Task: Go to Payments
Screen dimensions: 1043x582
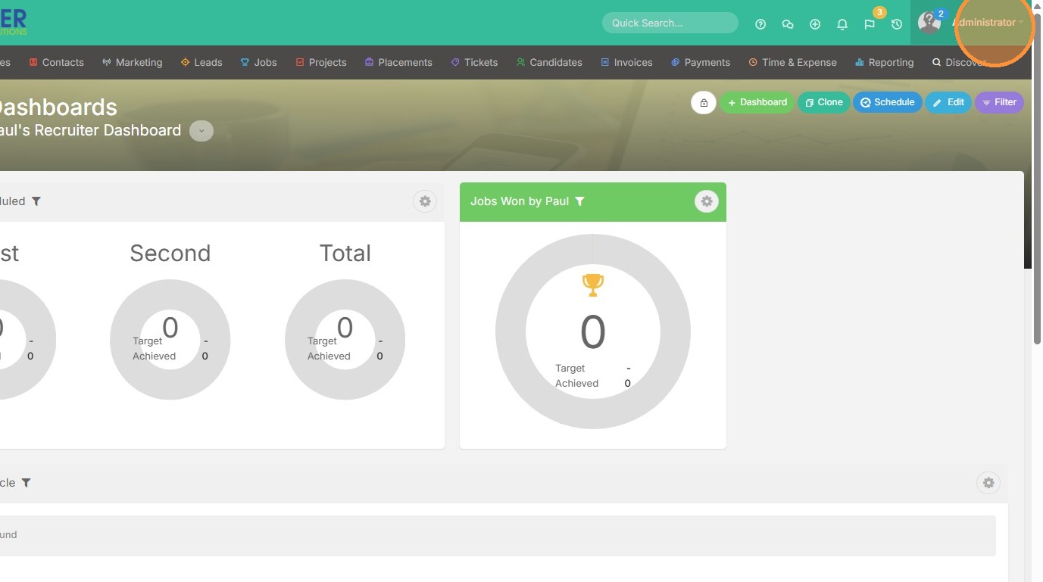Action: tap(701, 62)
